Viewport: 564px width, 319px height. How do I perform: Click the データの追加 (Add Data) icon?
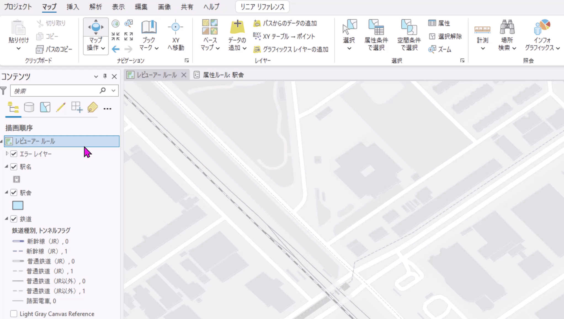click(237, 27)
